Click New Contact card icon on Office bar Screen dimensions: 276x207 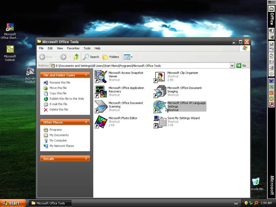(271, 62)
